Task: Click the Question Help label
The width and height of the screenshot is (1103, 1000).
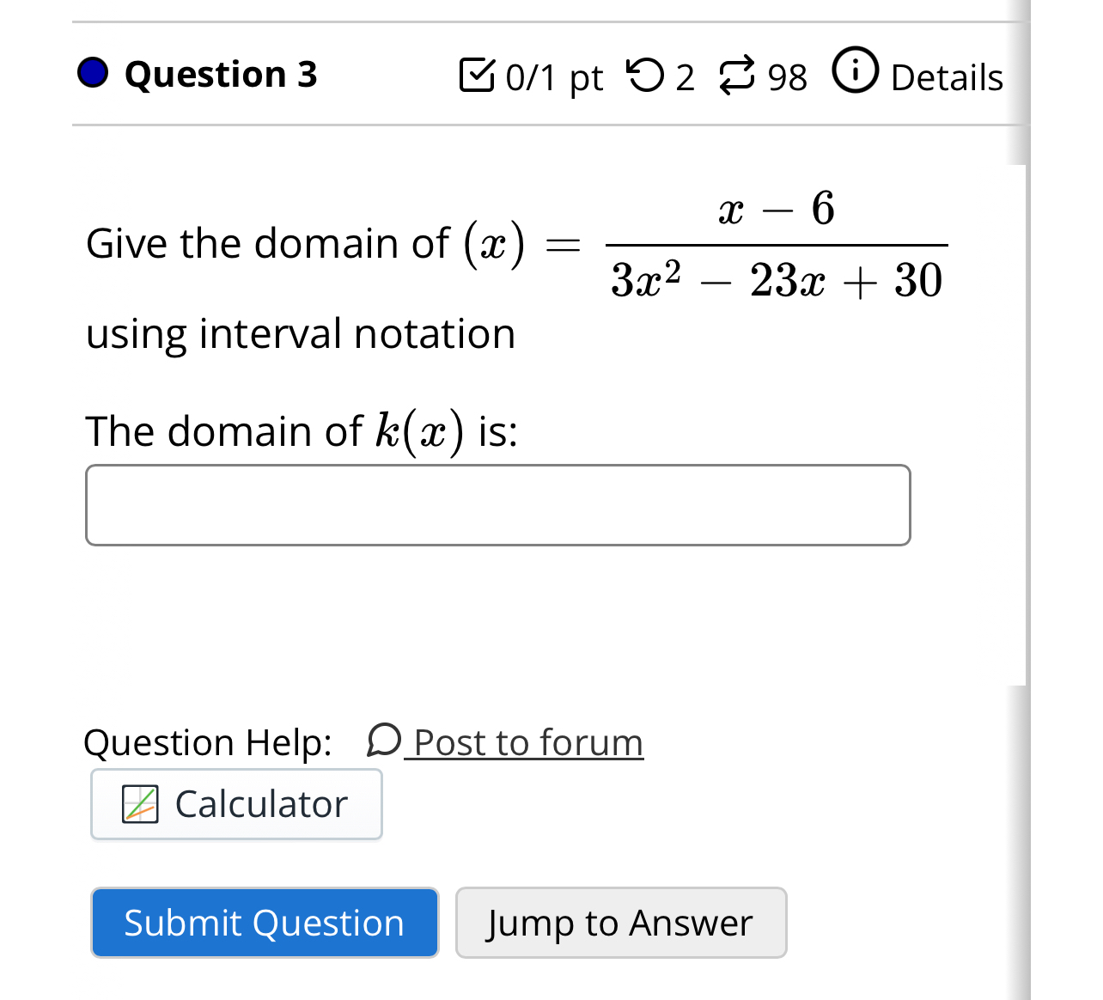Action: tap(207, 741)
